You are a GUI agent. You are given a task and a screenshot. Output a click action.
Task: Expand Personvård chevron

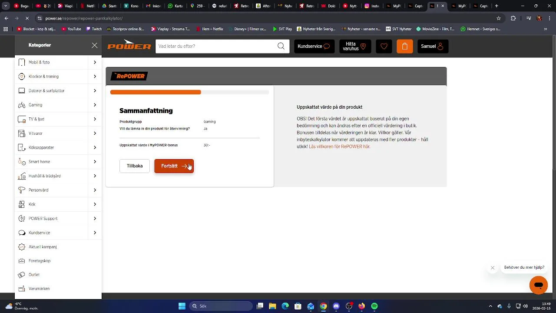click(x=95, y=190)
